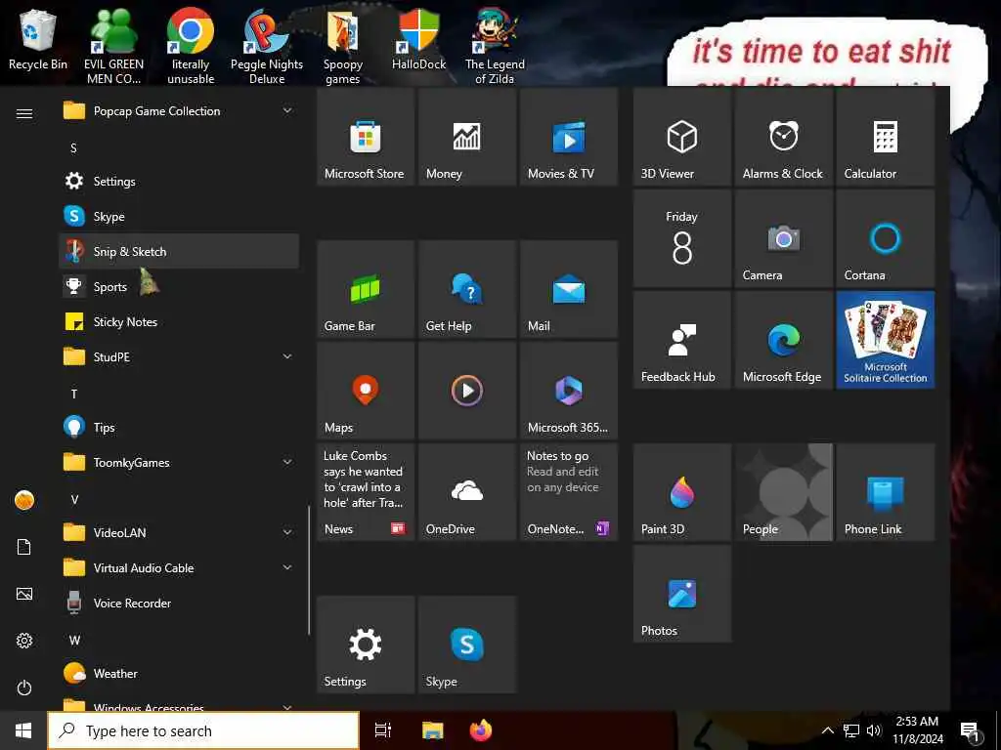Launch the Calculator tile
Viewport: 1001px width, 750px height.
tap(886, 137)
